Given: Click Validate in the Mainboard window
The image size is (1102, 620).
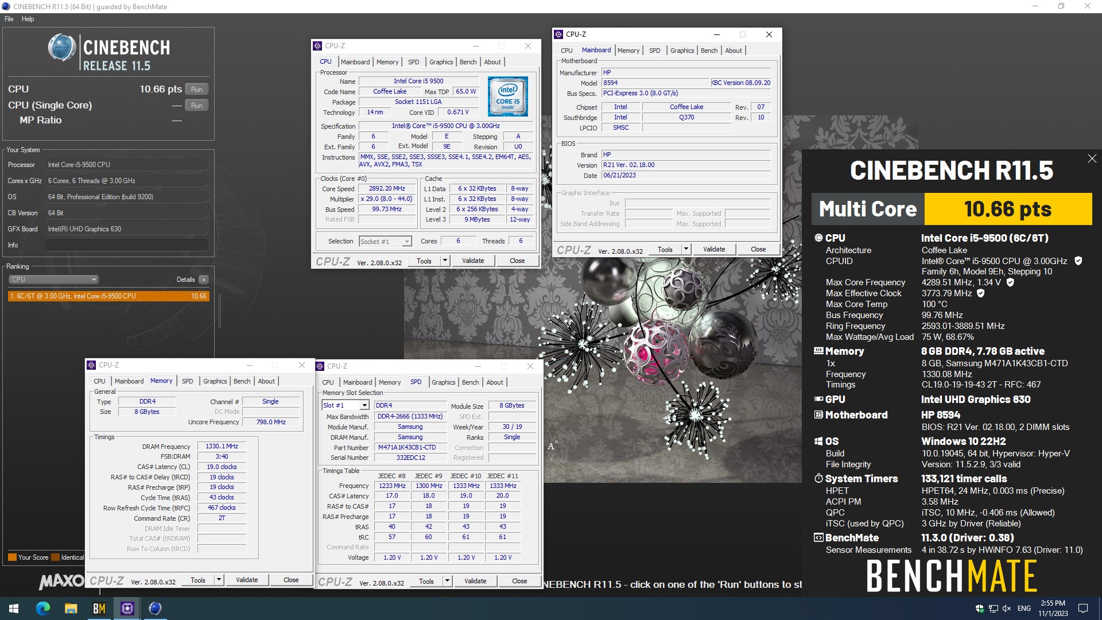Looking at the screenshot, I should pos(714,249).
